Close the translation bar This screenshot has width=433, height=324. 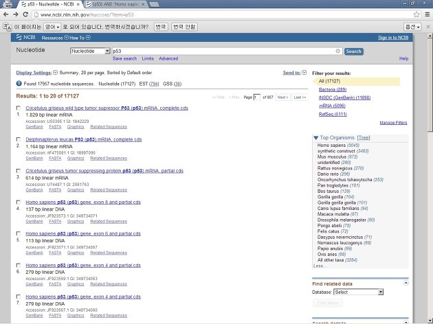[428, 27]
